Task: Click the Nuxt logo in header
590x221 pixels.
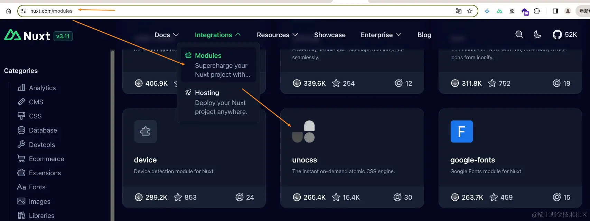Action: [x=28, y=35]
